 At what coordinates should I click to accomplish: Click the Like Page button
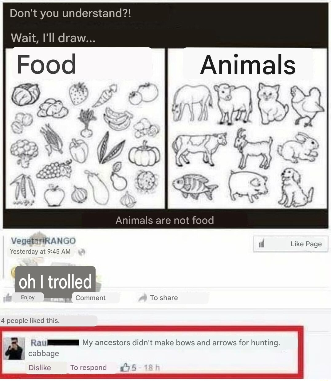(x=290, y=244)
